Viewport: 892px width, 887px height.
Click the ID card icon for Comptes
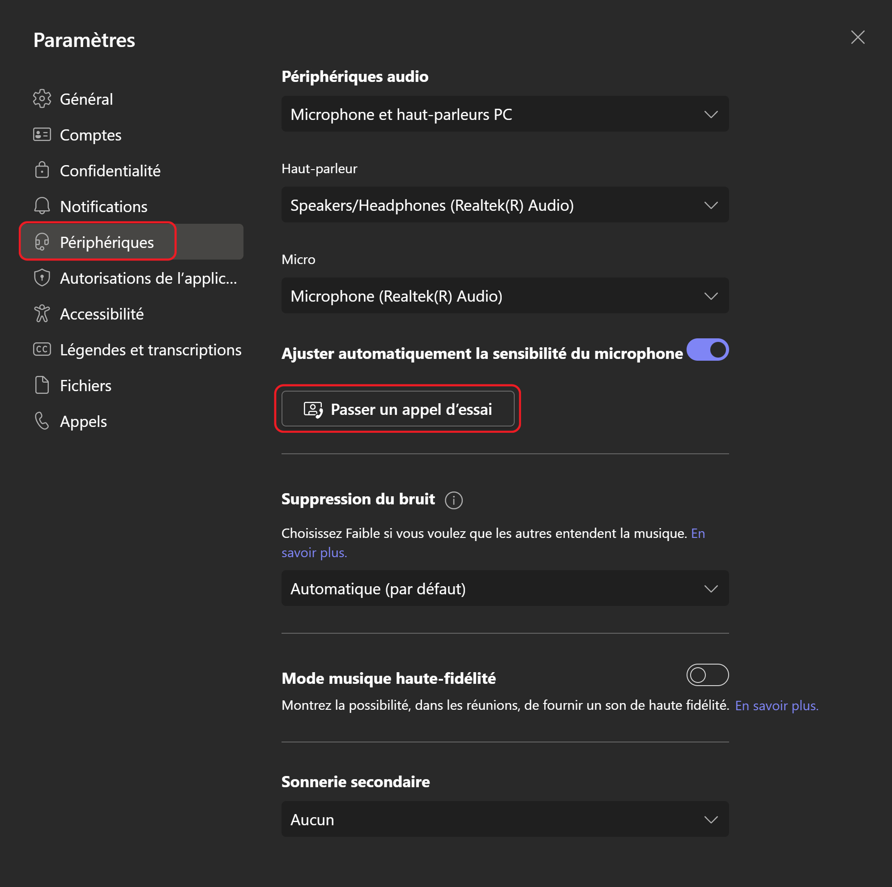pyautogui.click(x=42, y=134)
